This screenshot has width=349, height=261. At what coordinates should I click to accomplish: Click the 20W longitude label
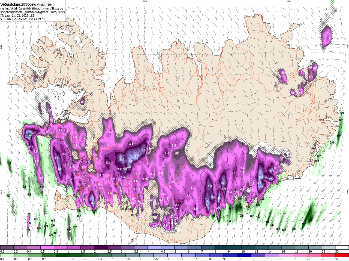145,1
